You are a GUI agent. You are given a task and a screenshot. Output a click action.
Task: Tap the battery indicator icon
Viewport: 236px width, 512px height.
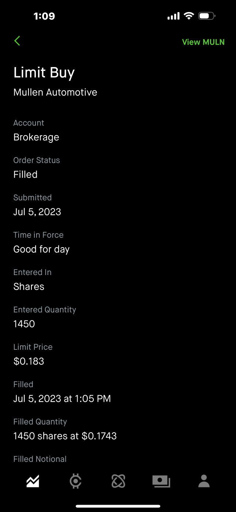(x=207, y=16)
